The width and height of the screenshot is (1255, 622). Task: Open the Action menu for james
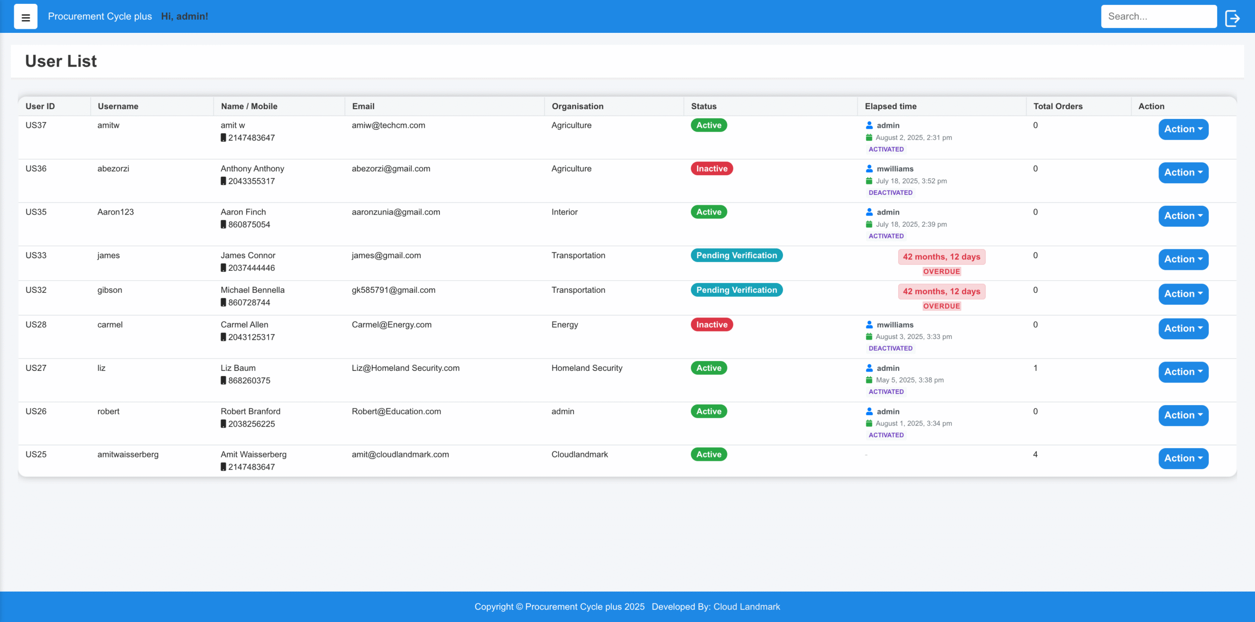pyautogui.click(x=1183, y=259)
